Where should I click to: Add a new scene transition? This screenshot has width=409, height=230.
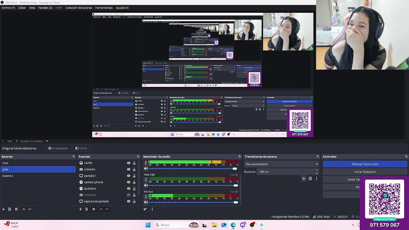304,179
